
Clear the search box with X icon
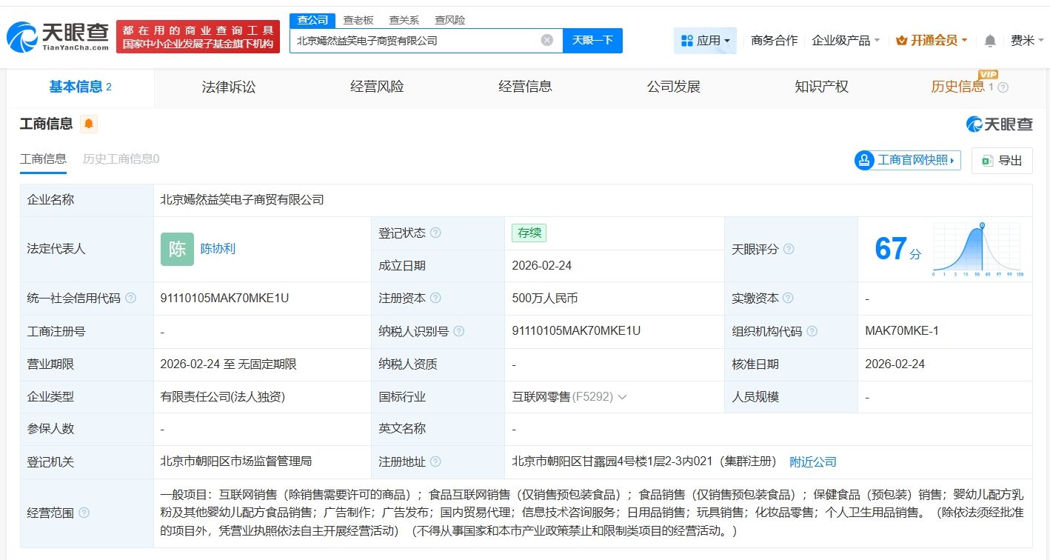pos(546,41)
